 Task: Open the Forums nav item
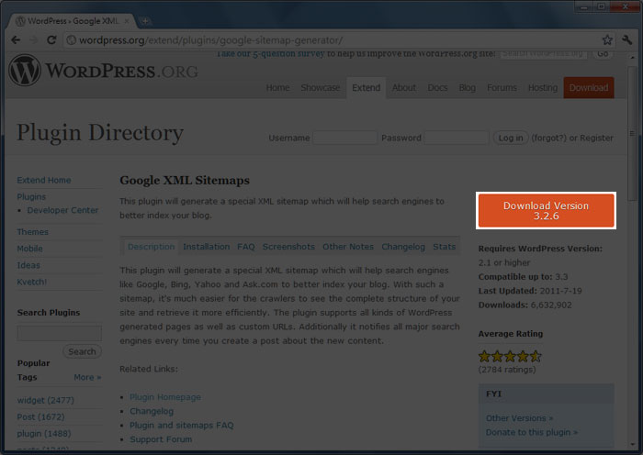[502, 88]
